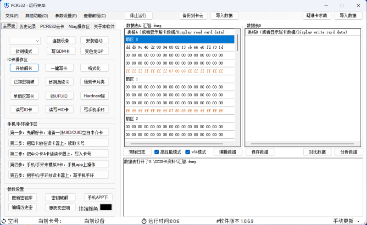Click the 变色龙GP button
This screenshot has width=367, height=225.
[95, 51]
